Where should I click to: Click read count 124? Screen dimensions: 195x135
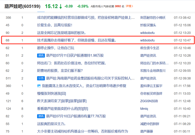point(8,109)
